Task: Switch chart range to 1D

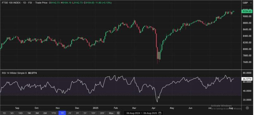Action: pos(5,113)
